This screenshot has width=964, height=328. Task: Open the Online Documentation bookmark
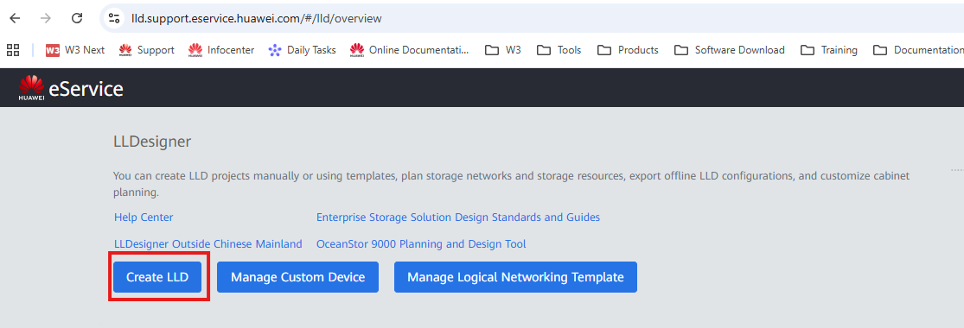pyautogui.click(x=409, y=50)
